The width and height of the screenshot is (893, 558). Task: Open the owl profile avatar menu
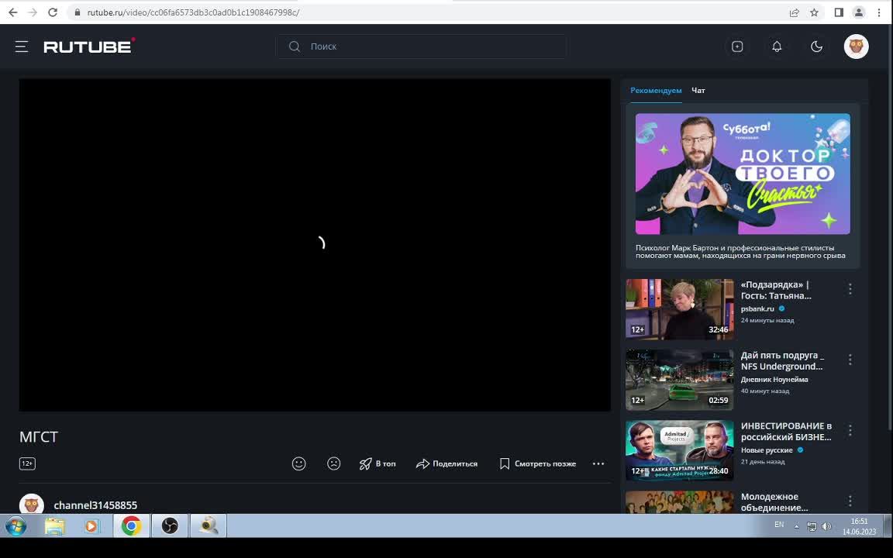(x=856, y=46)
